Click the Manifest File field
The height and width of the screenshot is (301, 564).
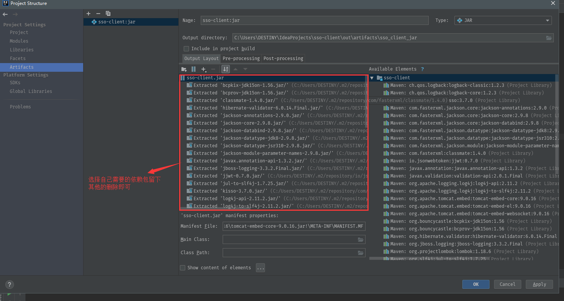click(294, 226)
